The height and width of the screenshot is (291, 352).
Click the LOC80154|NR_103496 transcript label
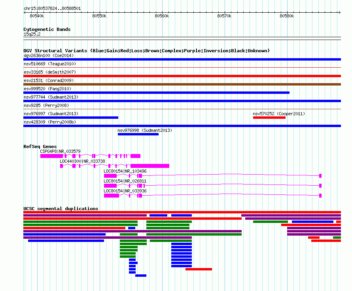(x=125, y=171)
